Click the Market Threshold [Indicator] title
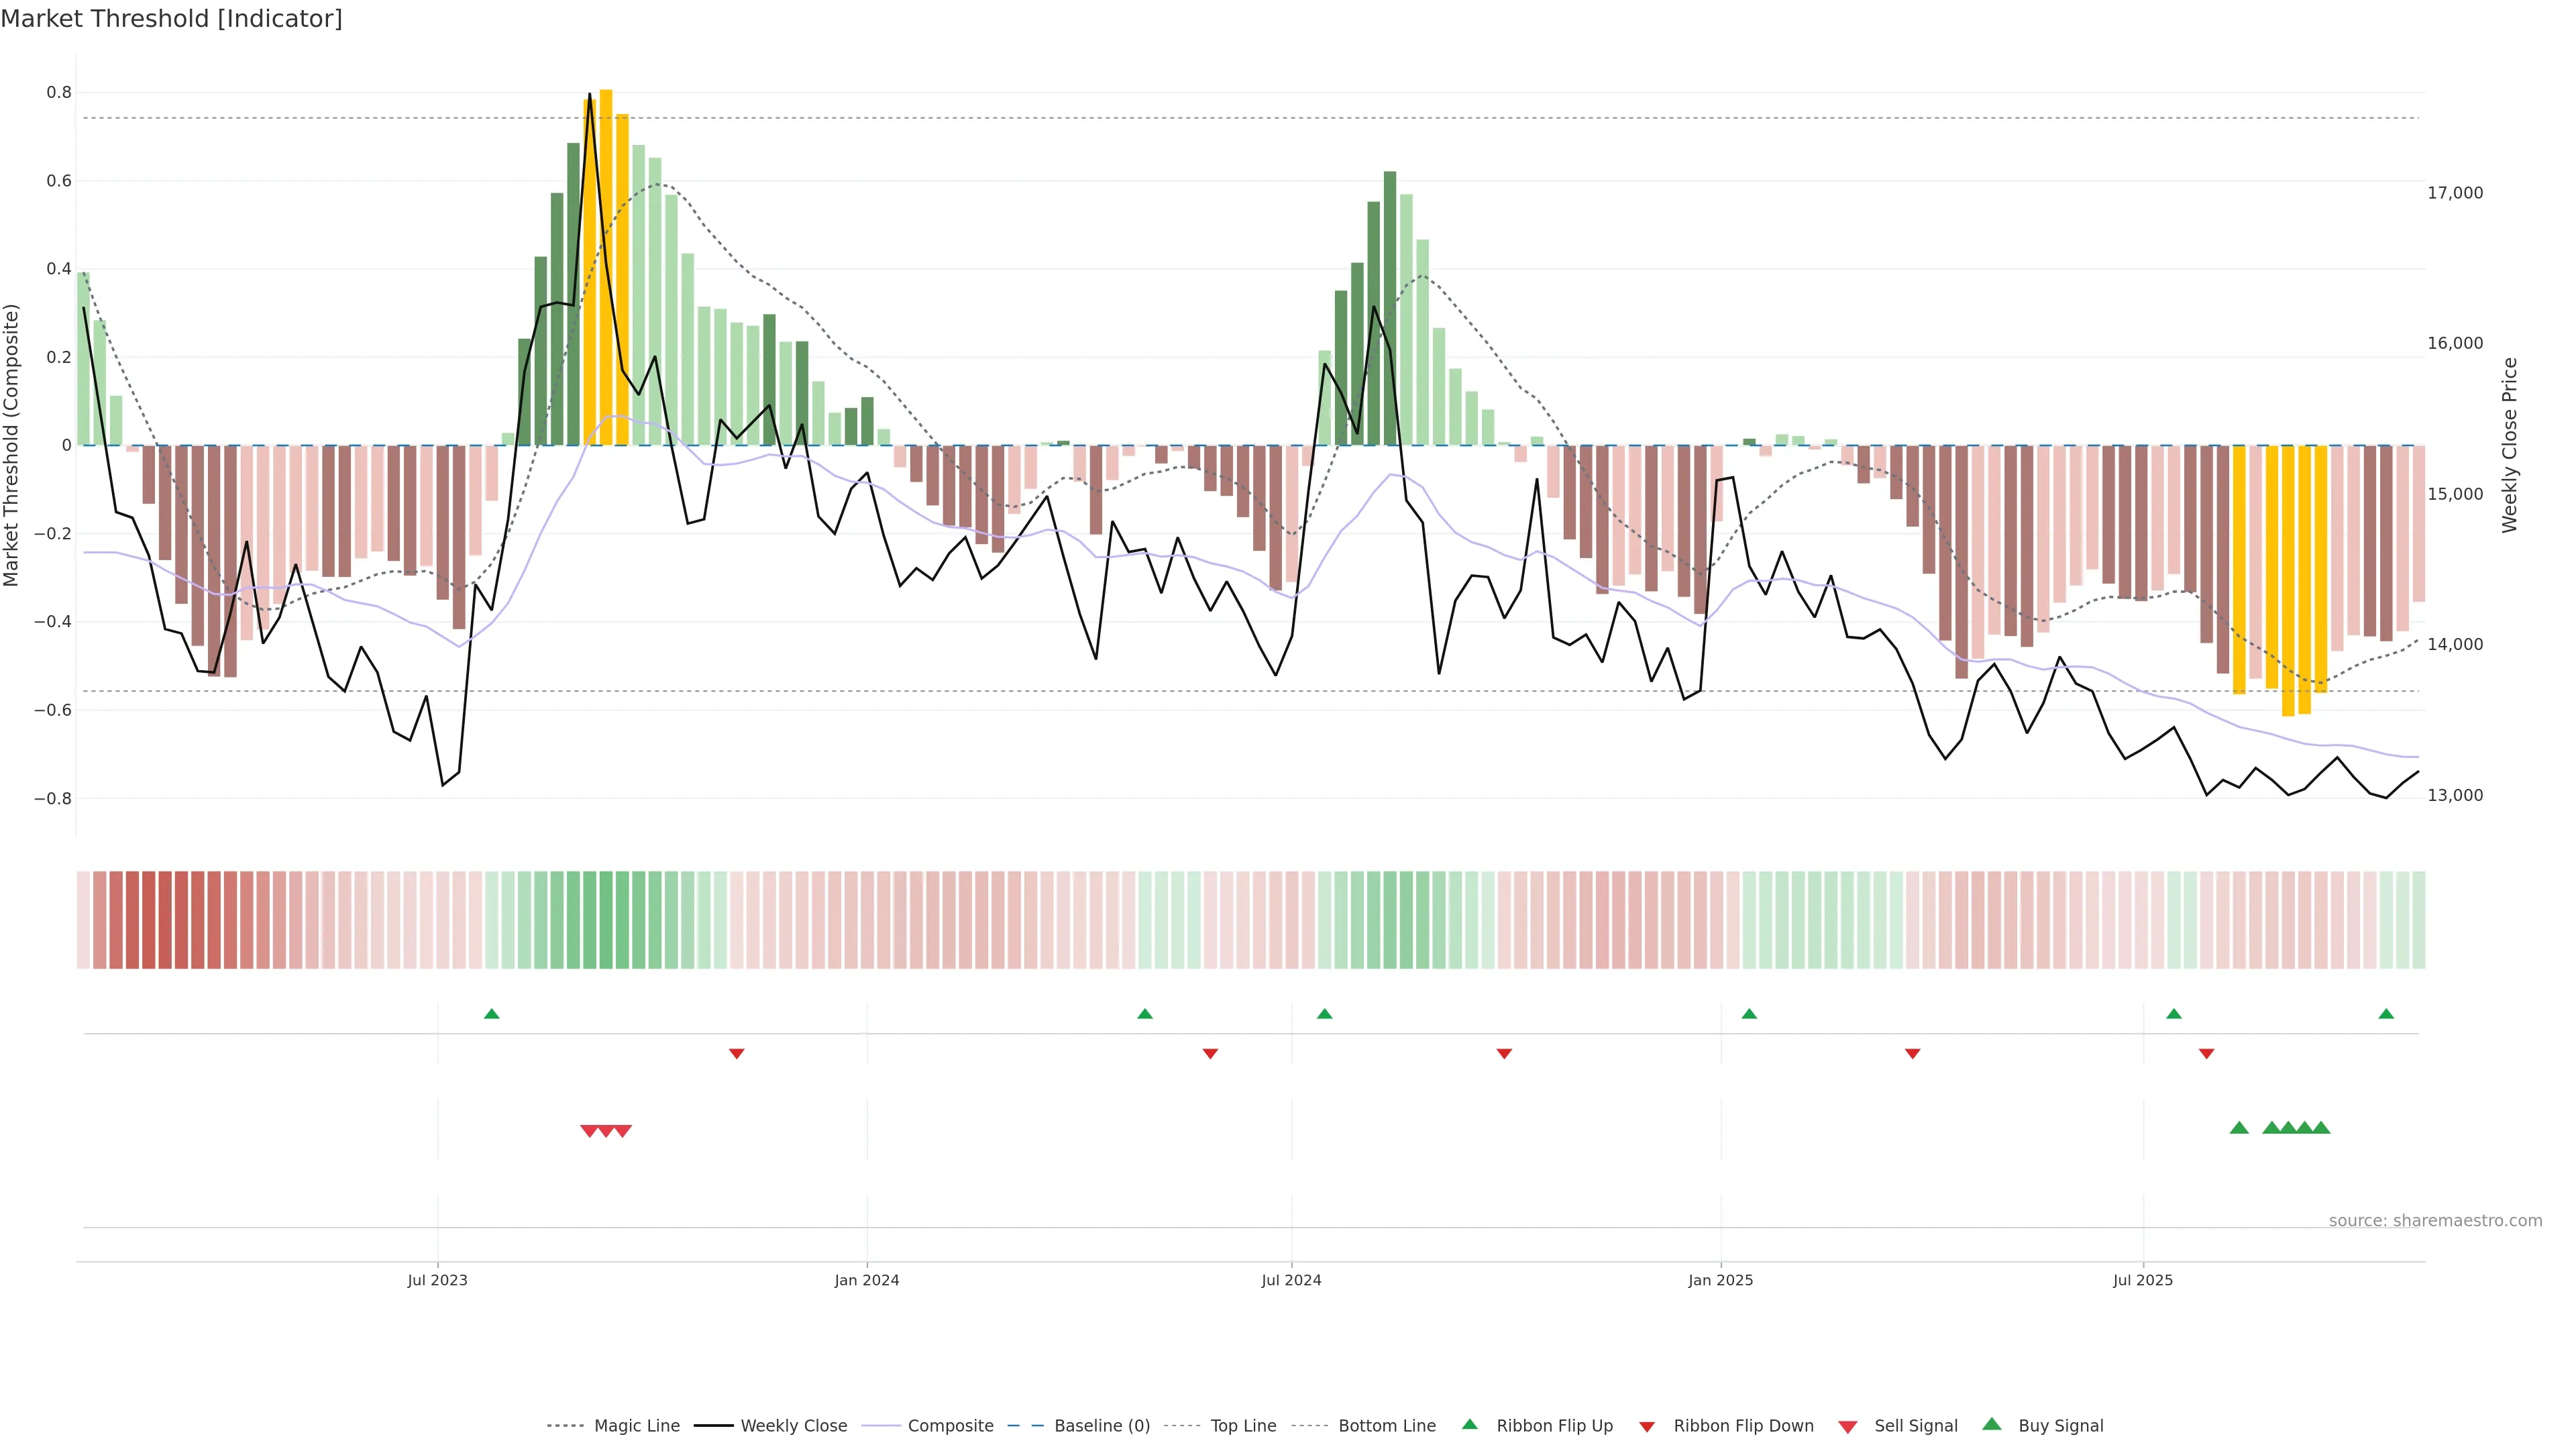The image size is (2576, 1449). pyautogui.click(x=171, y=19)
